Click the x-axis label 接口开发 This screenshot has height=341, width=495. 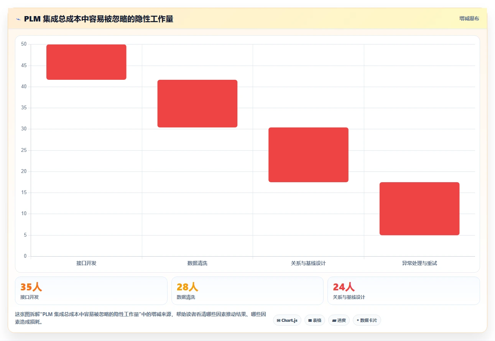pos(86,263)
